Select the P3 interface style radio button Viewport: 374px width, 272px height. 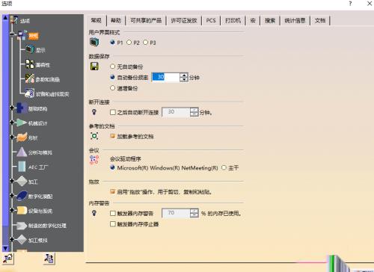pos(145,43)
